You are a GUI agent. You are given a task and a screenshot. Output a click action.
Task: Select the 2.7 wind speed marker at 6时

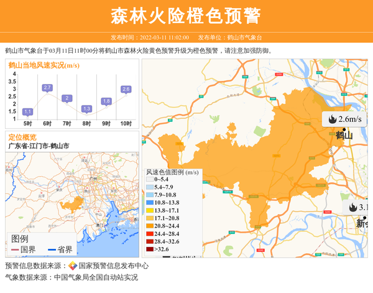(47, 88)
